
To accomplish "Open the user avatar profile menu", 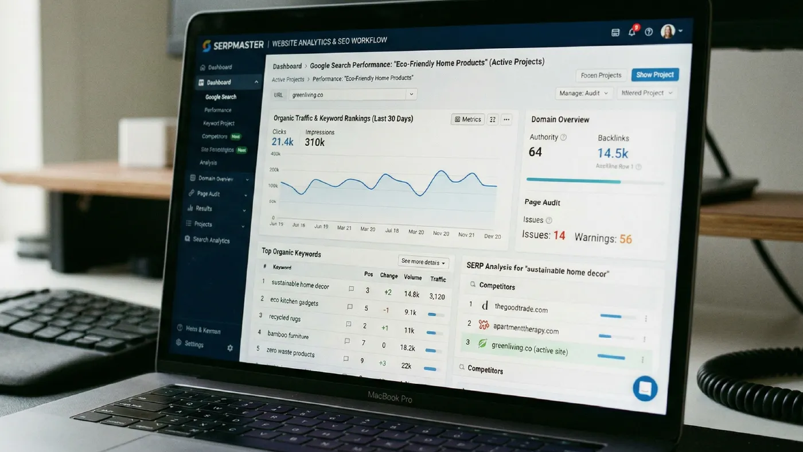I will 668,32.
